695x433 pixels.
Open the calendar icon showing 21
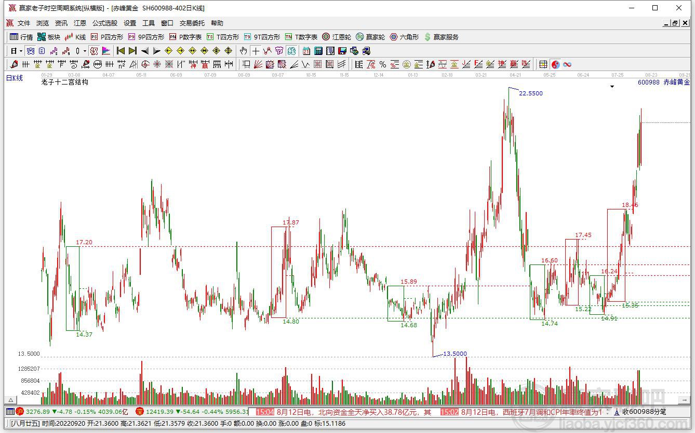(x=306, y=51)
